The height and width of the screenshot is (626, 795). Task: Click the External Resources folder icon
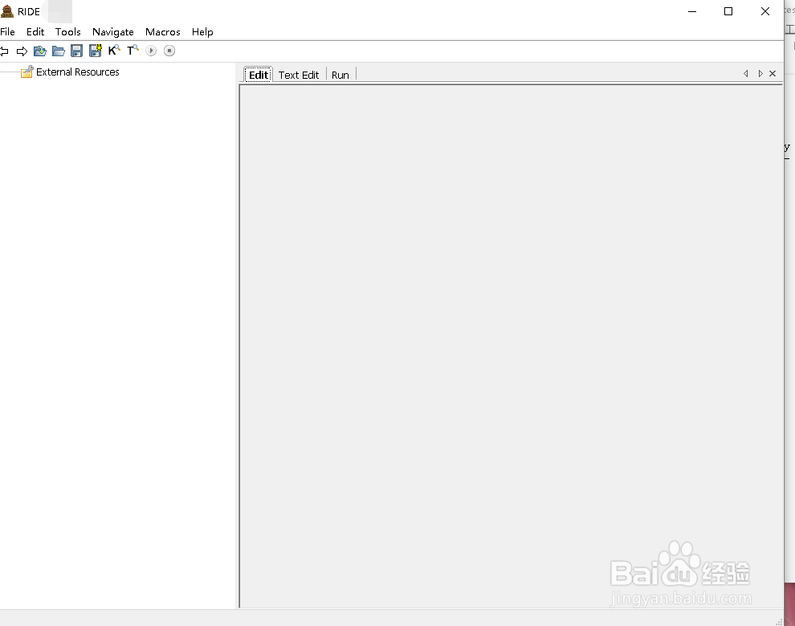point(26,72)
